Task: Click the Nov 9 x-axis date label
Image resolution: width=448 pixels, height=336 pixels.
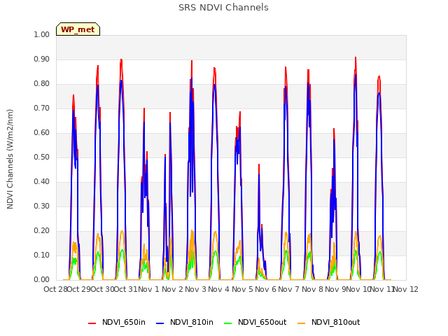Action: click(335, 289)
